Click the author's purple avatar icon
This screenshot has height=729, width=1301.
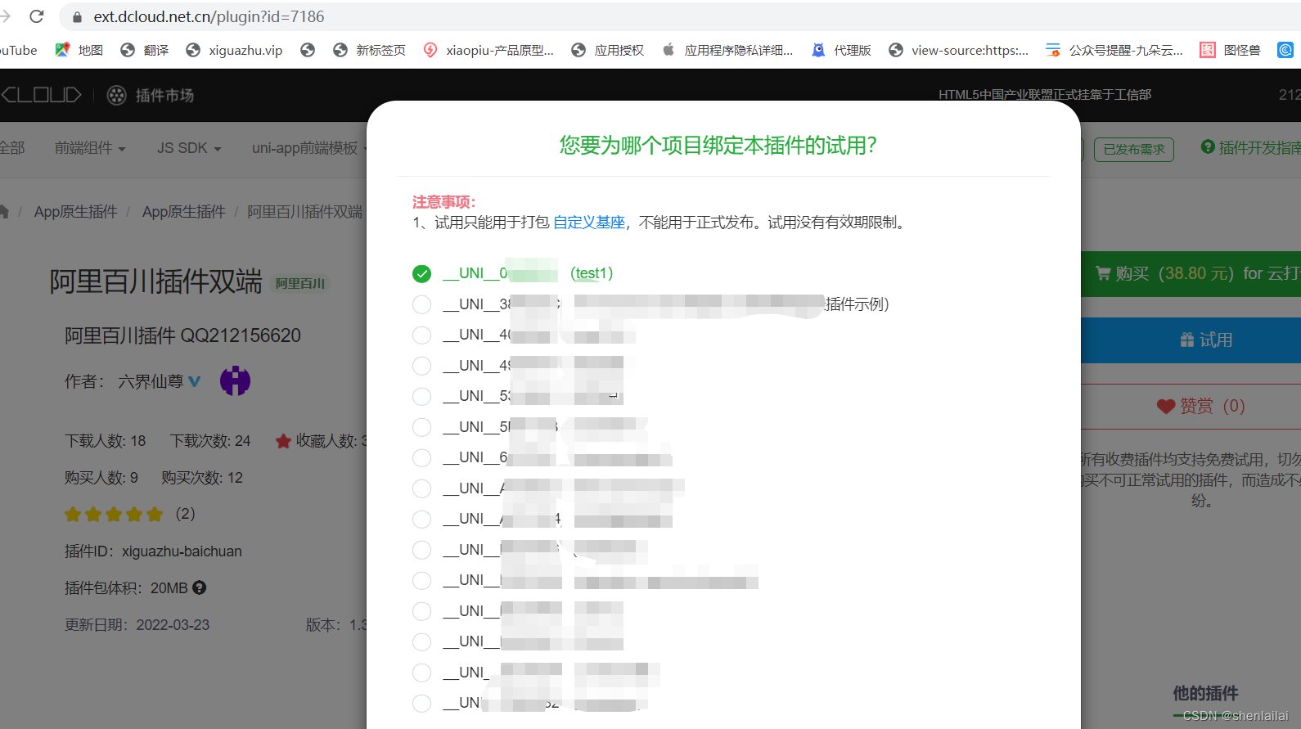pyautogui.click(x=235, y=380)
